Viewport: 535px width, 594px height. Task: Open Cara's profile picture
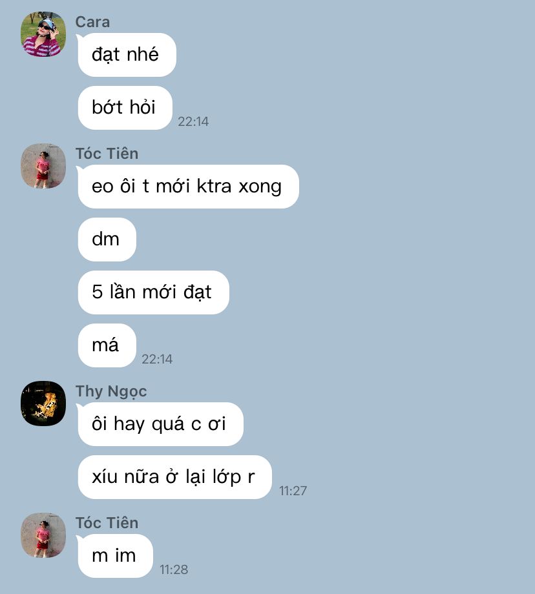[x=43, y=34]
